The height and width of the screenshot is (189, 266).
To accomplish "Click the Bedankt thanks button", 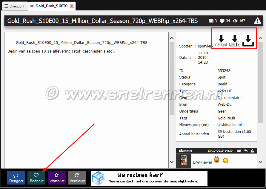I will [x=36, y=178].
